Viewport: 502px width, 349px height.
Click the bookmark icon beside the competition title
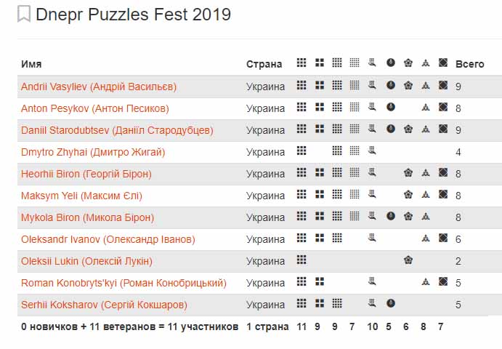tap(24, 14)
